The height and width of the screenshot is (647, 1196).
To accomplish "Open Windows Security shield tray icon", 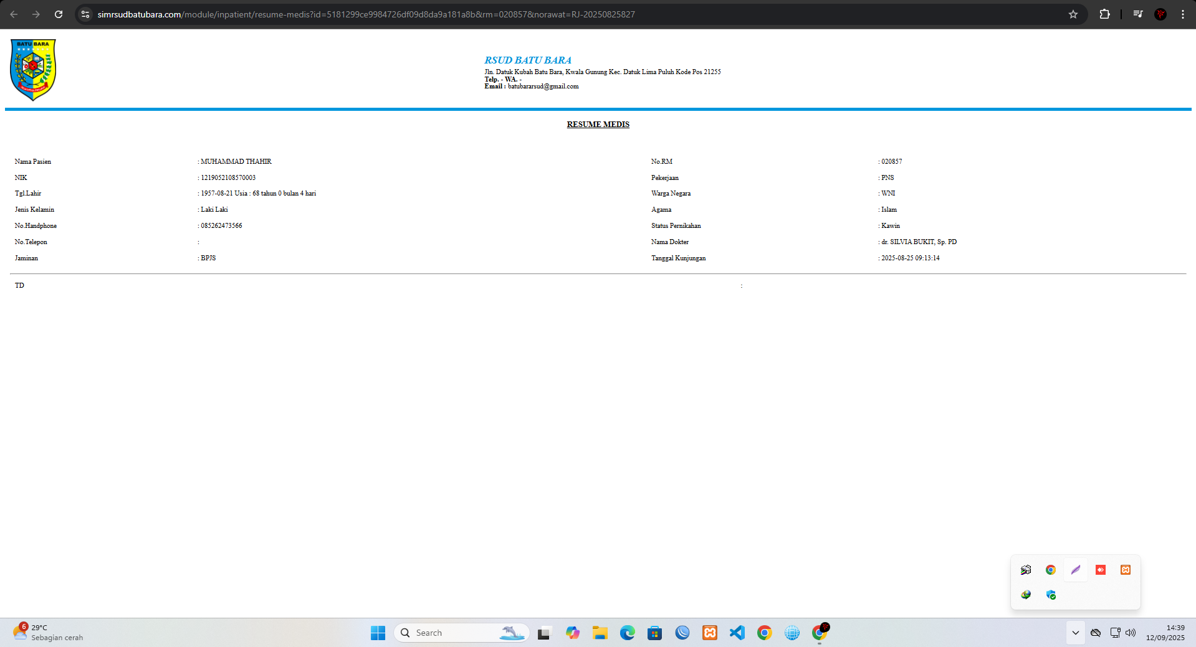I will (1051, 595).
